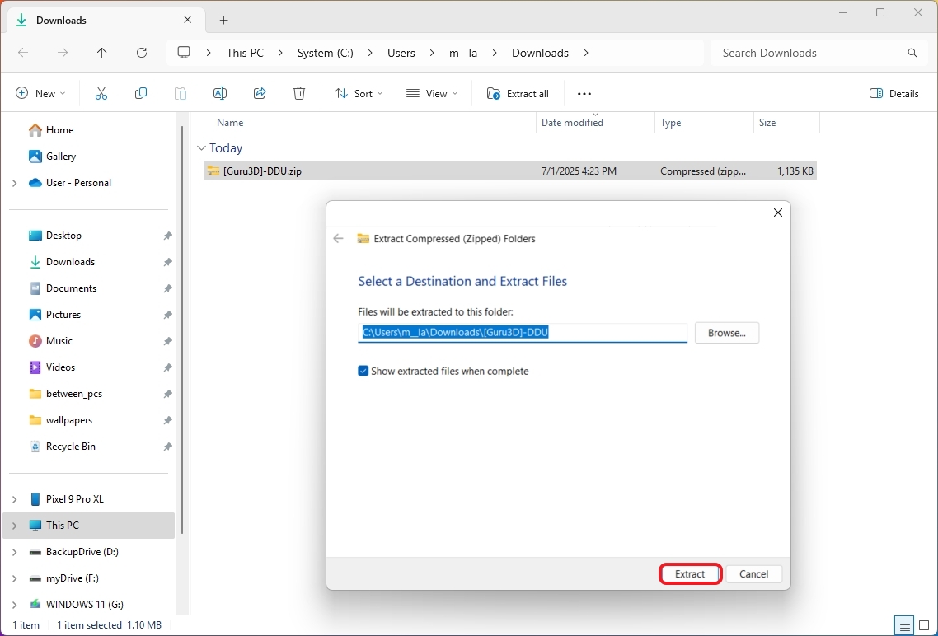The width and height of the screenshot is (938, 636).
Task: Click pin icon beside Music
Action: click(x=168, y=341)
